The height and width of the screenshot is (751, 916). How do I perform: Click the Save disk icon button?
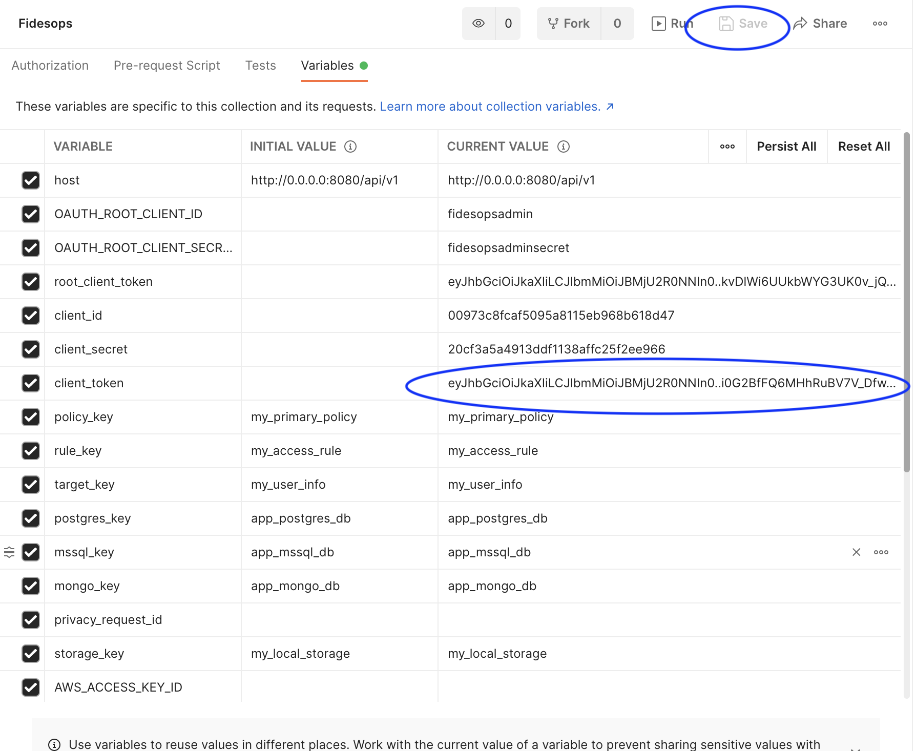tap(743, 24)
